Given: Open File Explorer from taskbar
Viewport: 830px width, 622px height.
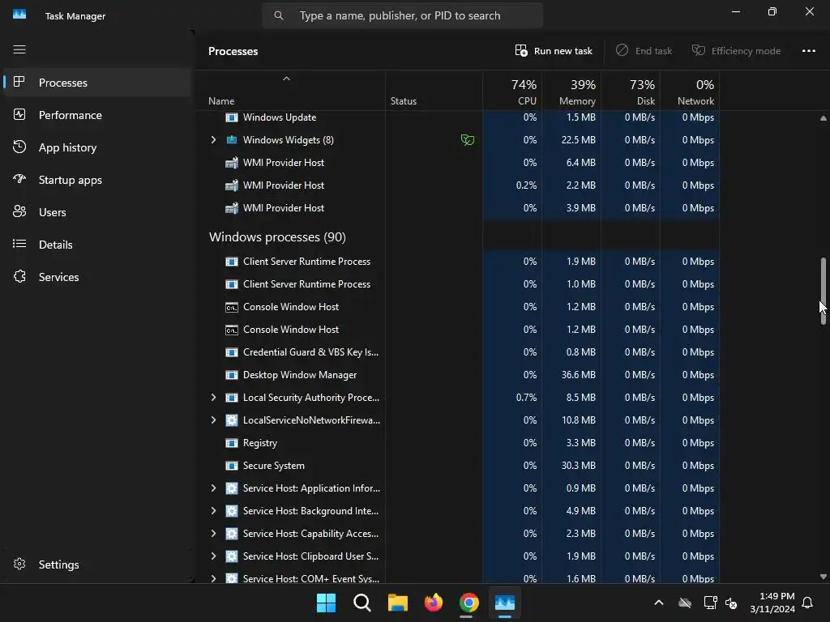Looking at the screenshot, I should click(x=397, y=603).
